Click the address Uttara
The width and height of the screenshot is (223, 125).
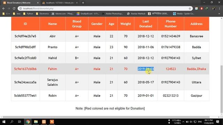click(197, 82)
